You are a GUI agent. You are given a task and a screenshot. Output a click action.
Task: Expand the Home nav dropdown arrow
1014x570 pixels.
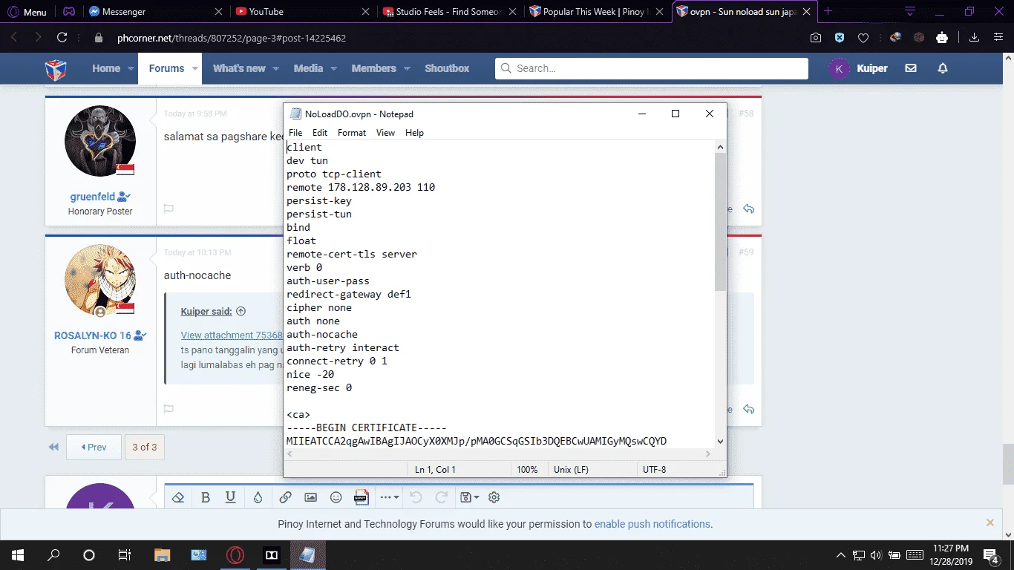click(131, 68)
